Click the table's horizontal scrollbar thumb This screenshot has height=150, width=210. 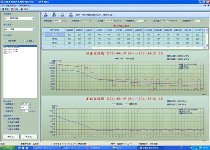coord(68,48)
